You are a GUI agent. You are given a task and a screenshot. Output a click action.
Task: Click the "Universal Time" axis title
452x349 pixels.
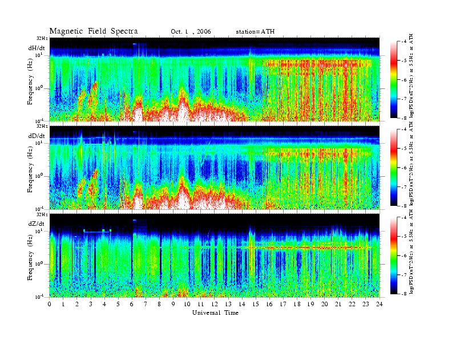(x=215, y=313)
